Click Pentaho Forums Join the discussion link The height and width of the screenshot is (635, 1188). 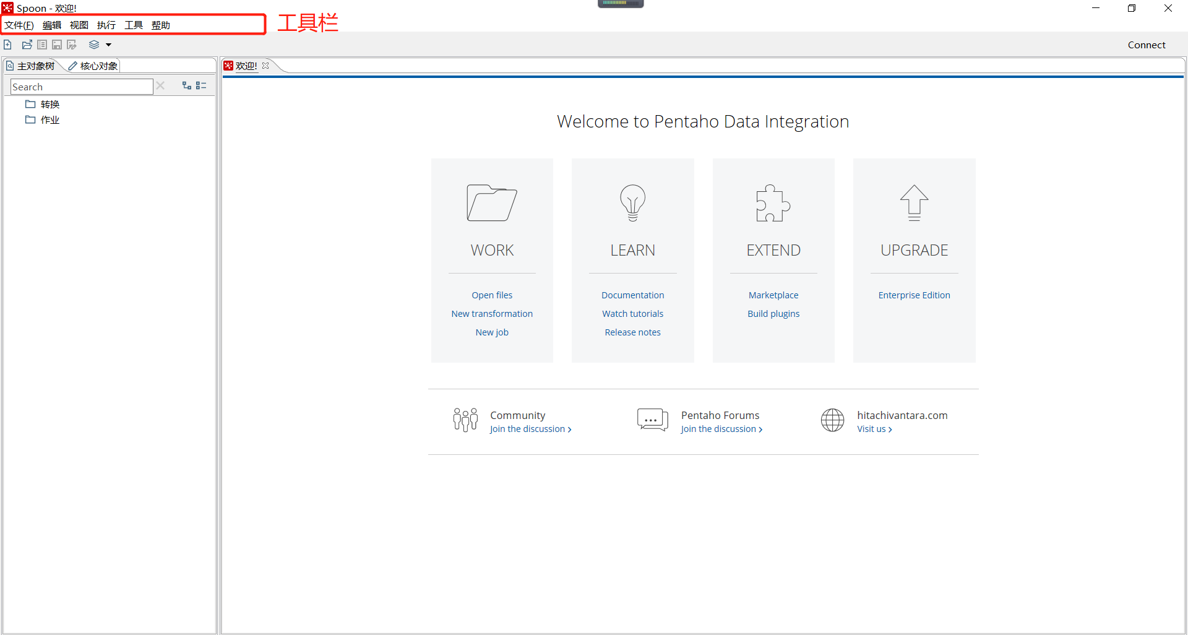[x=721, y=429]
